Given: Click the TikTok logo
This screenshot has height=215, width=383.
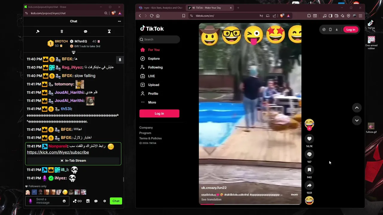Looking at the screenshot, I should (152, 28).
